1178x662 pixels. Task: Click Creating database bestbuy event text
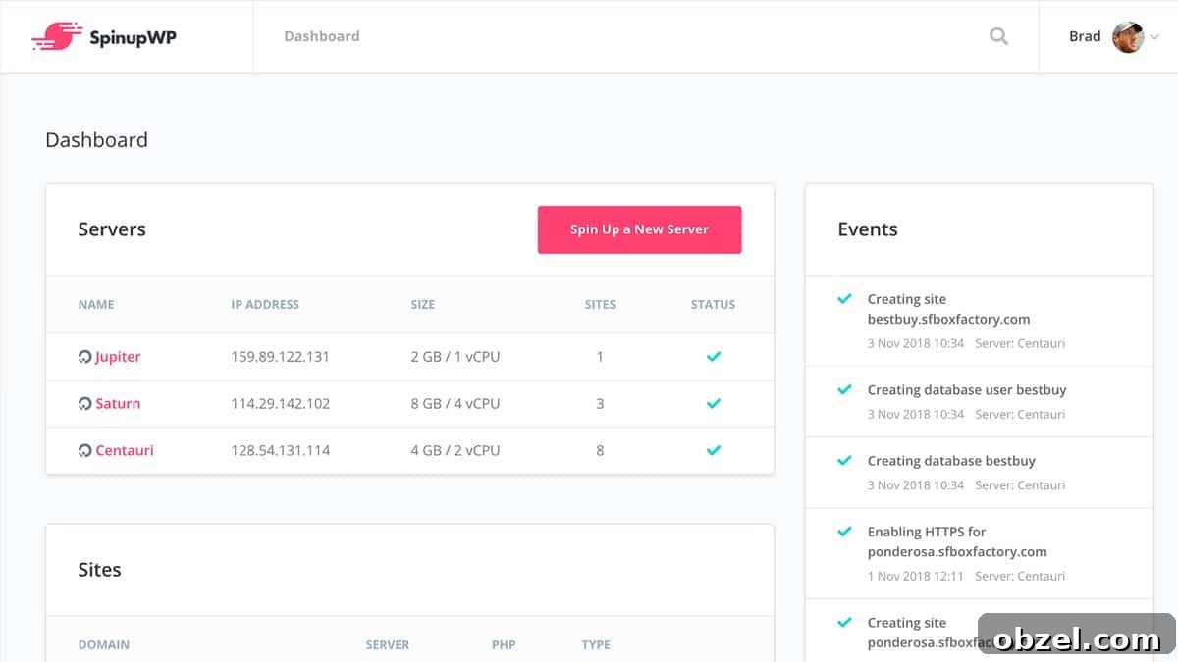[x=951, y=461]
